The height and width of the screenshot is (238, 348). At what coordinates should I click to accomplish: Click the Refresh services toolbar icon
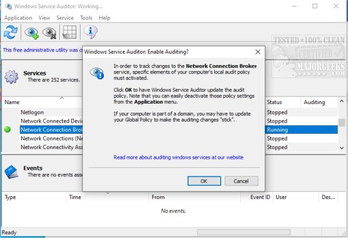(x=10, y=32)
